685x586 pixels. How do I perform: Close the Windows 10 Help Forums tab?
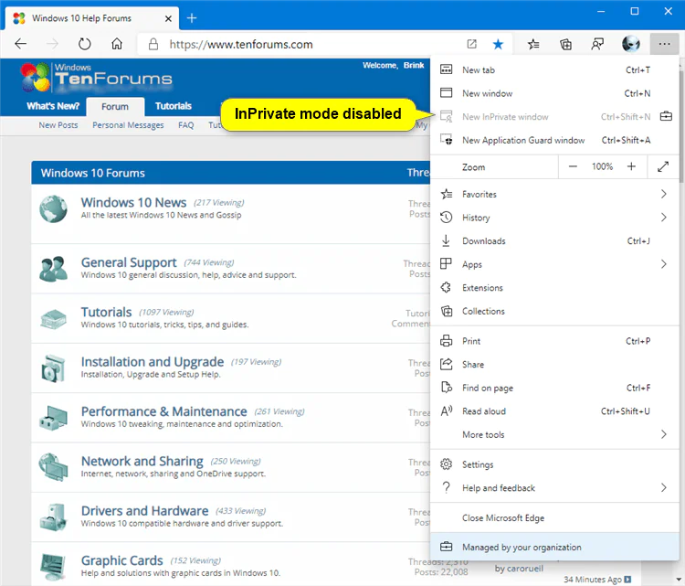click(x=168, y=18)
